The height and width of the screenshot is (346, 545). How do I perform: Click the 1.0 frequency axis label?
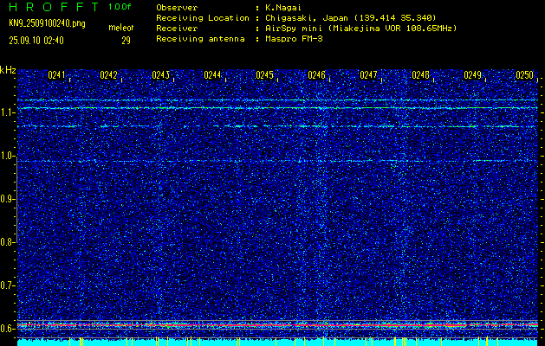point(7,157)
